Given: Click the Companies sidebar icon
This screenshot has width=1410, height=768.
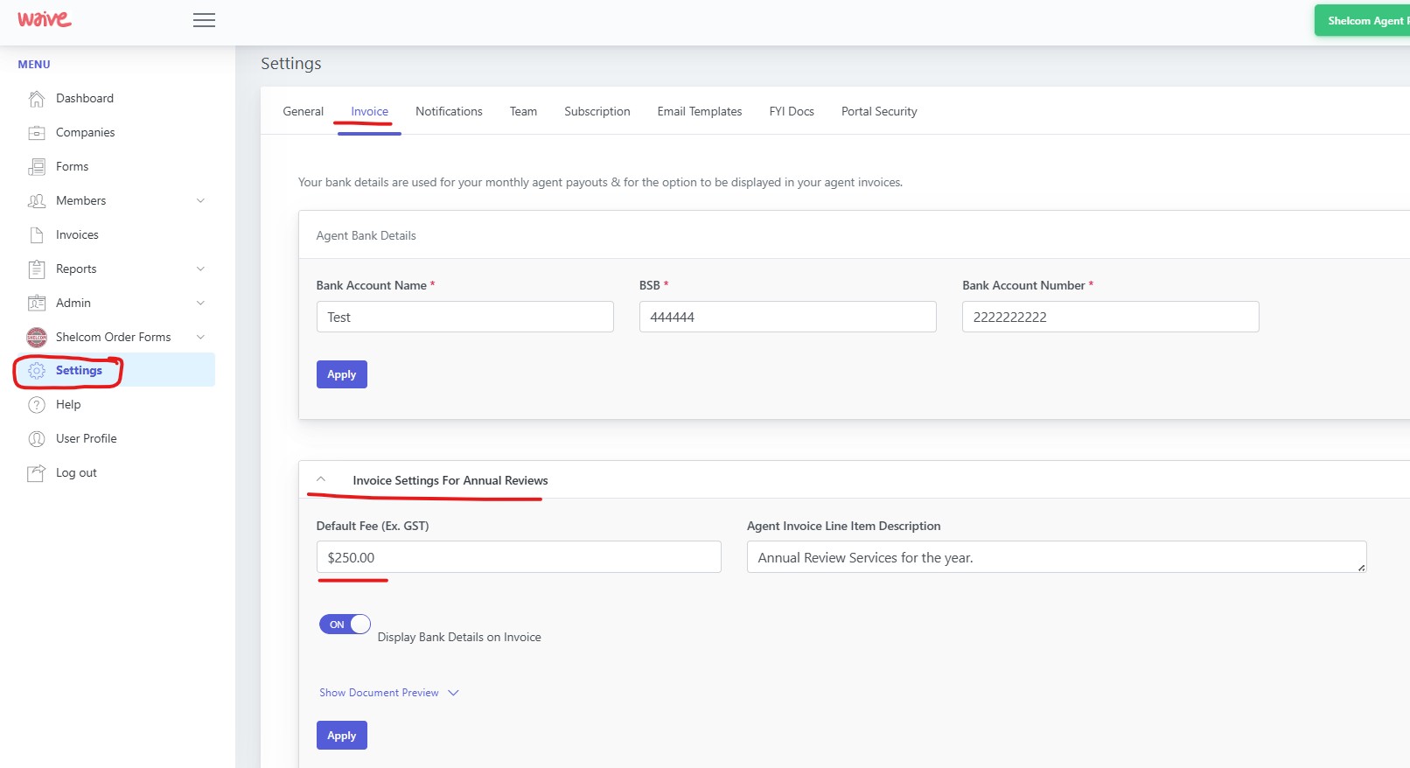Looking at the screenshot, I should [x=37, y=133].
